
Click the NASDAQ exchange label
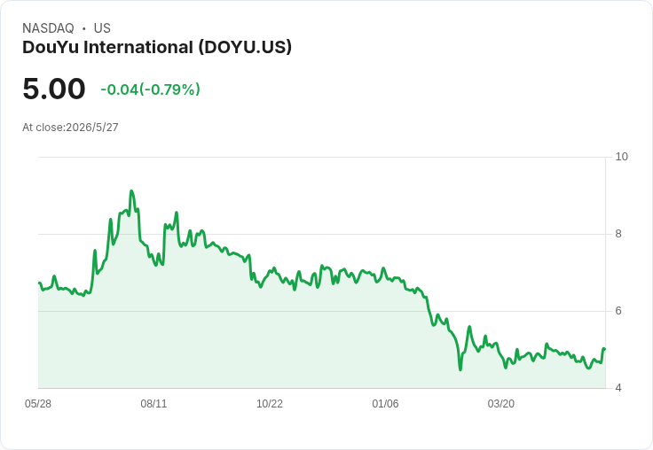(x=48, y=28)
